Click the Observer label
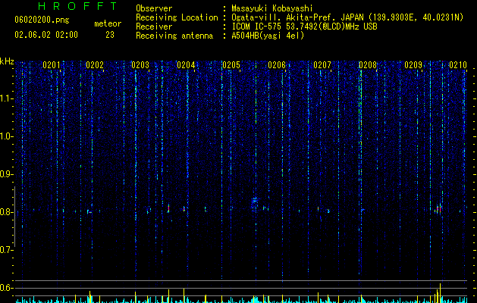This screenshot has height=303, width=477. [154, 8]
